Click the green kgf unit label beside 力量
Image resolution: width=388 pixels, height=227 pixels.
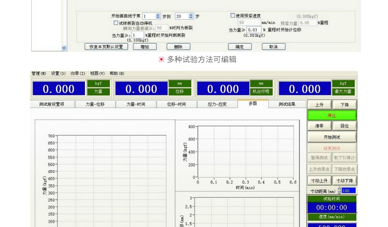coord(98,83)
